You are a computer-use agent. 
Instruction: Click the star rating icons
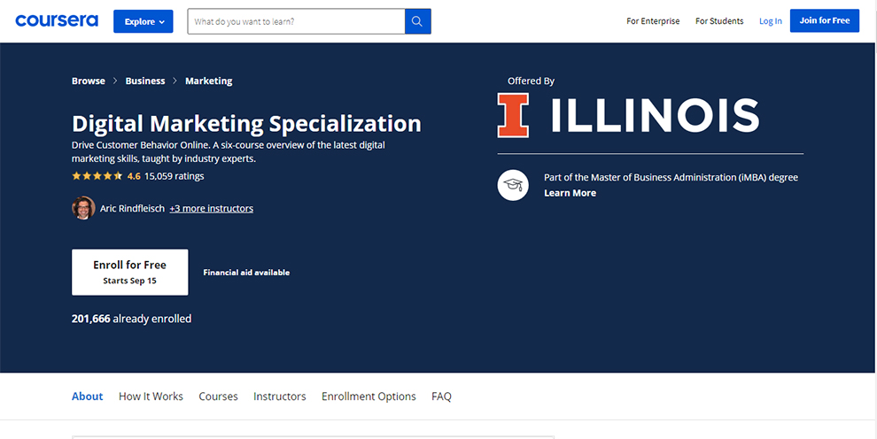[x=97, y=176]
